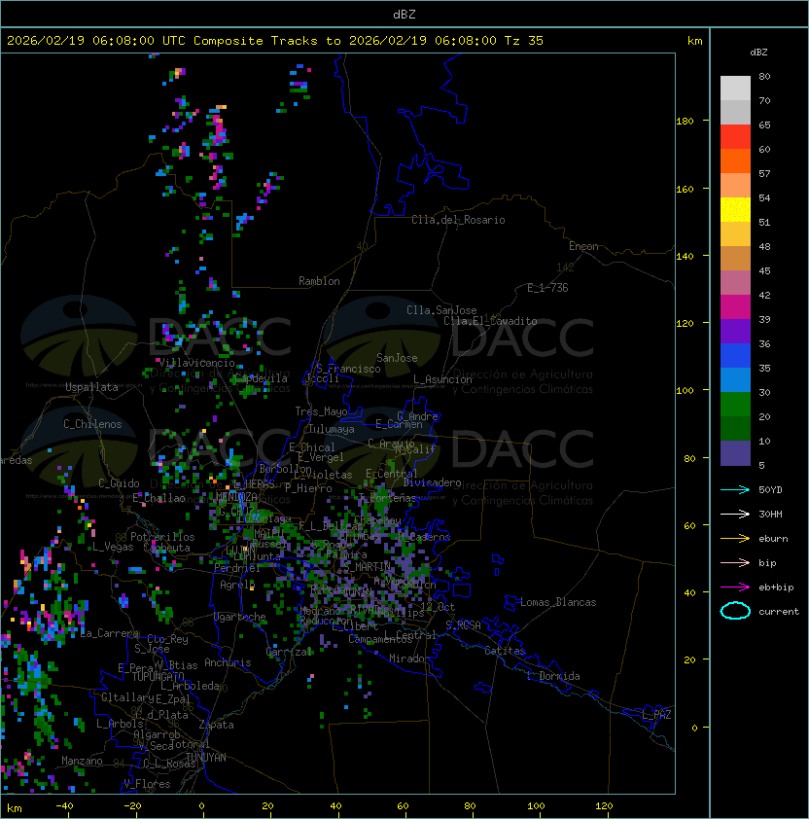Click the La_Carrera map label
The height and width of the screenshot is (819, 809).
click(109, 633)
